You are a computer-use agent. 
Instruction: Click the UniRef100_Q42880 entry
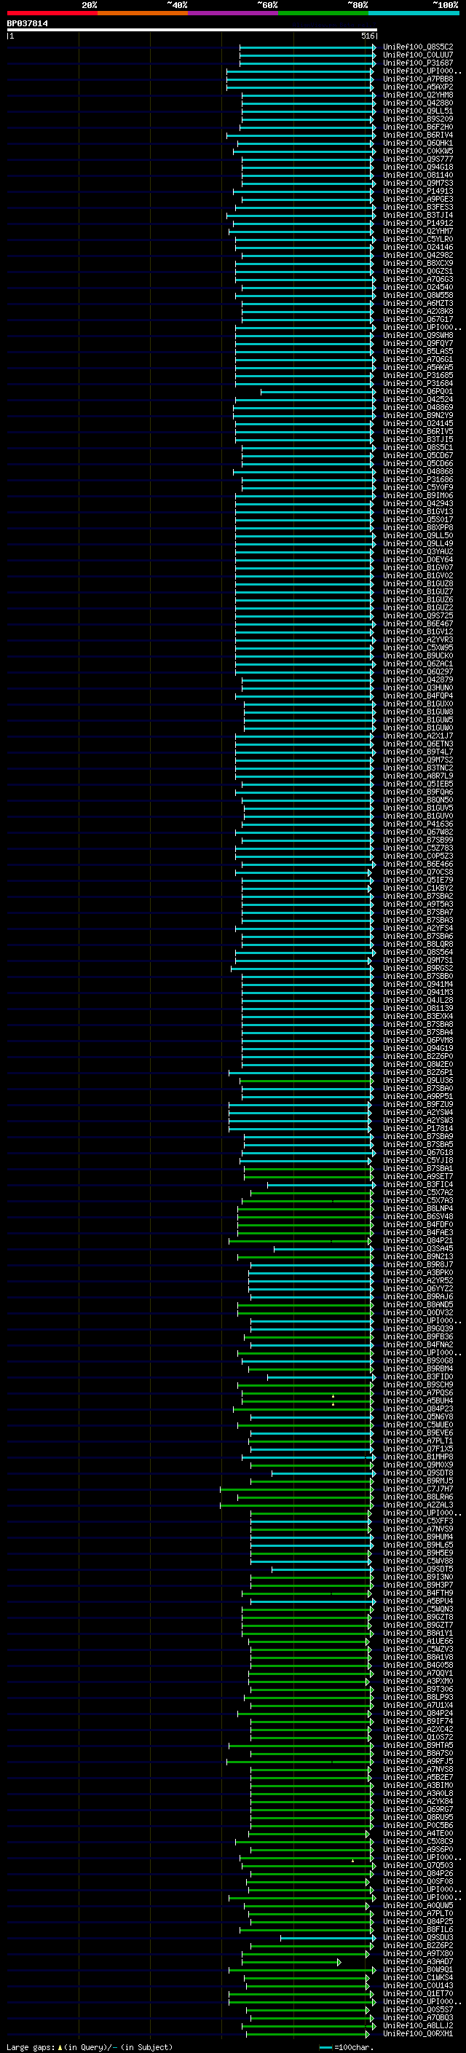pyautogui.click(x=417, y=103)
